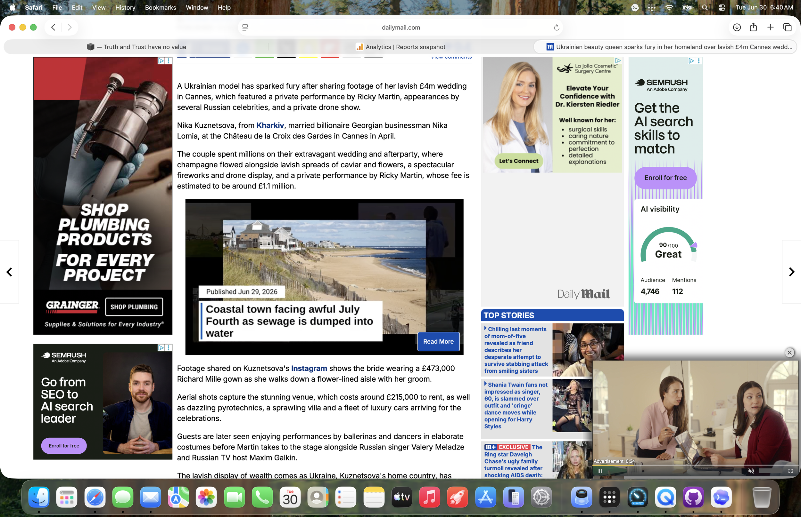The width and height of the screenshot is (801, 517).
Task: Launch Messages from the Dock
Action: point(123,497)
